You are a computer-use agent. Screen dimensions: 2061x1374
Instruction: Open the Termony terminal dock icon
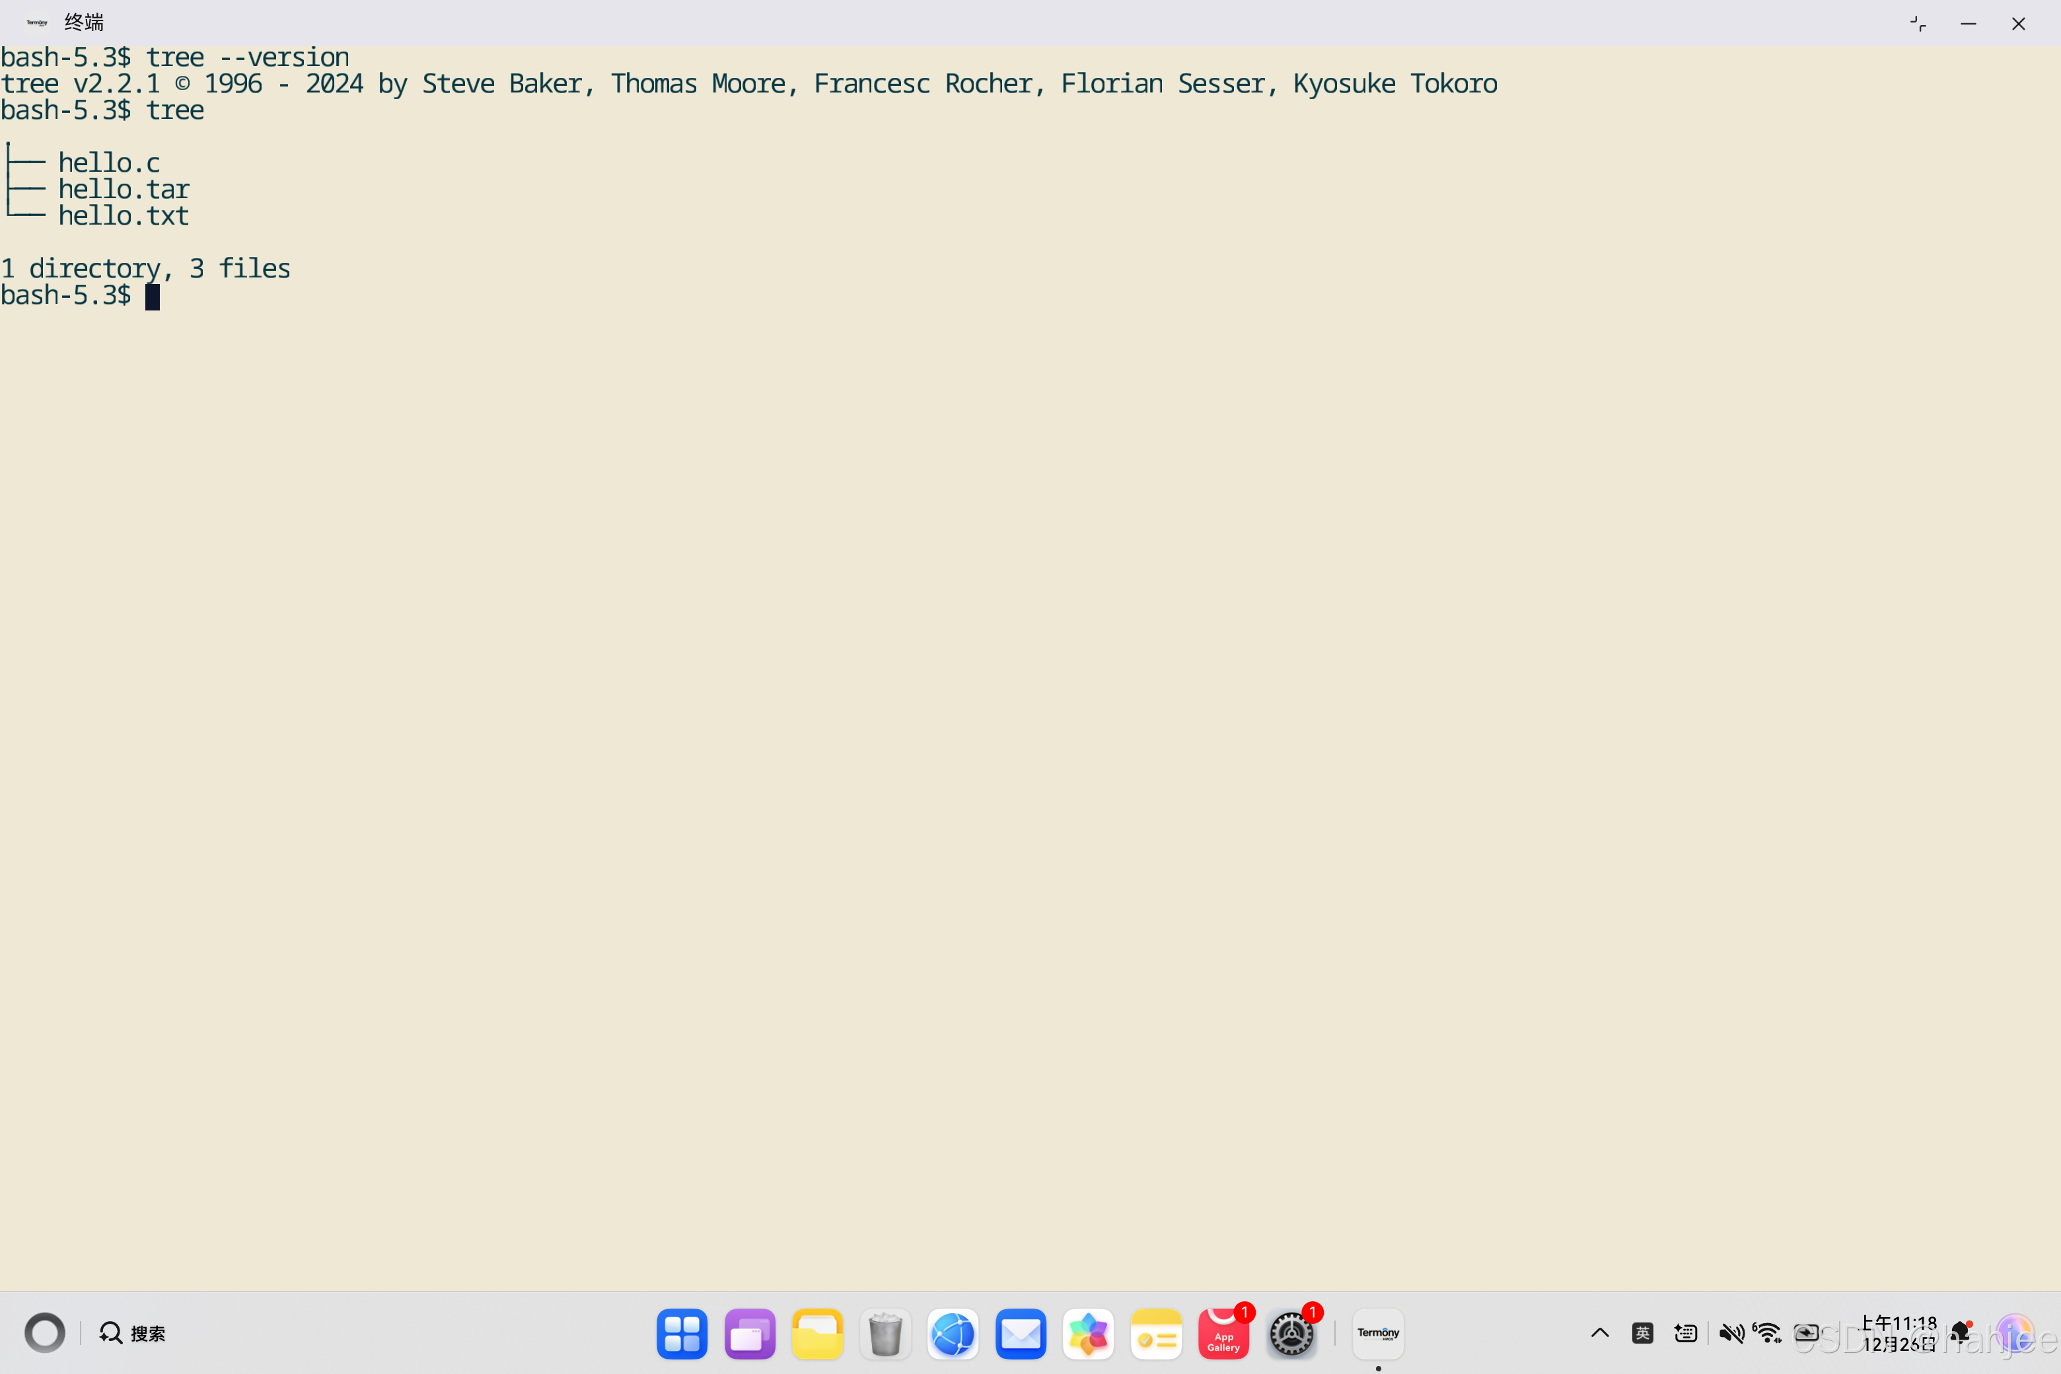(1377, 1333)
